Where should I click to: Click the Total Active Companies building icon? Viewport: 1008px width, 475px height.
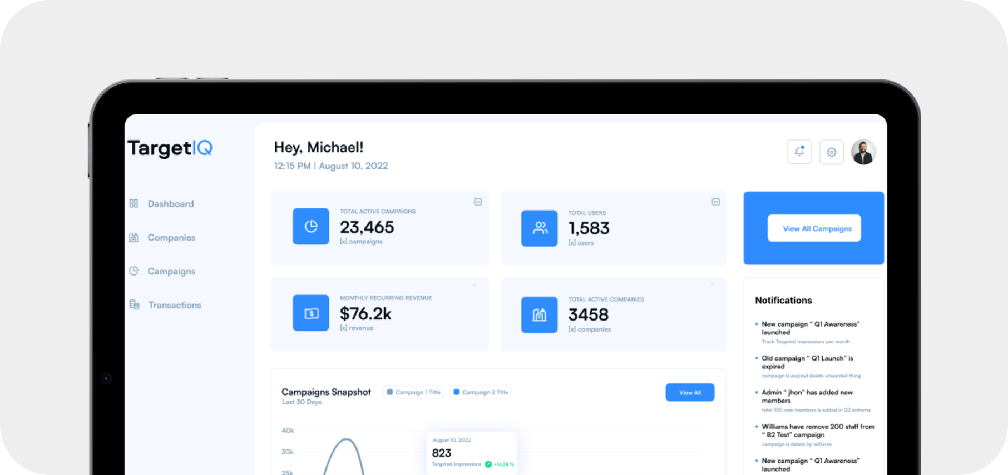coord(539,314)
